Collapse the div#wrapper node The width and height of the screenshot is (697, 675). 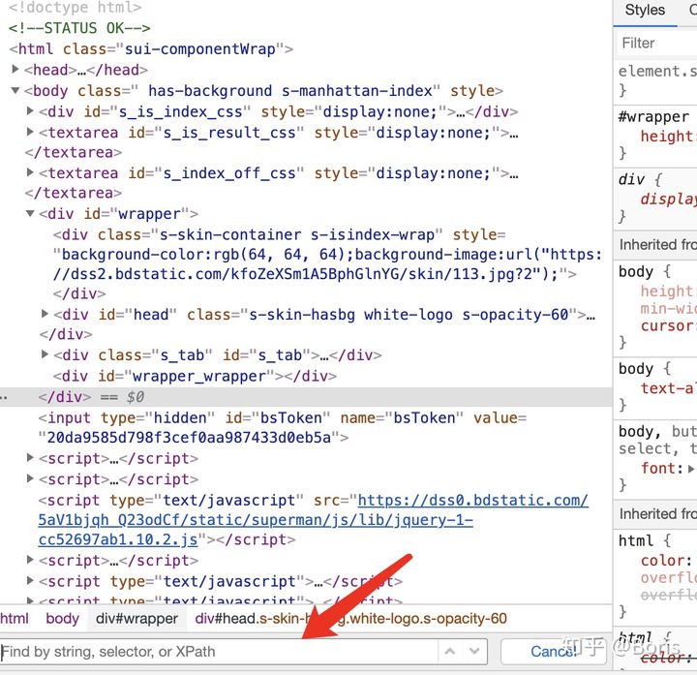point(30,213)
